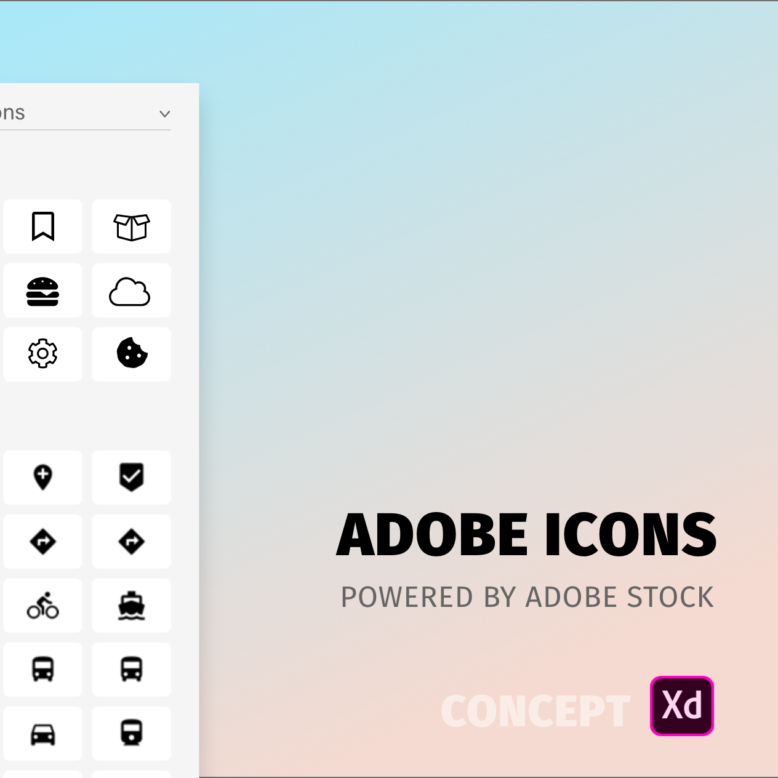The image size is (778, 778).
Task: Pick the right bus icon
Action: pos(131,670)
